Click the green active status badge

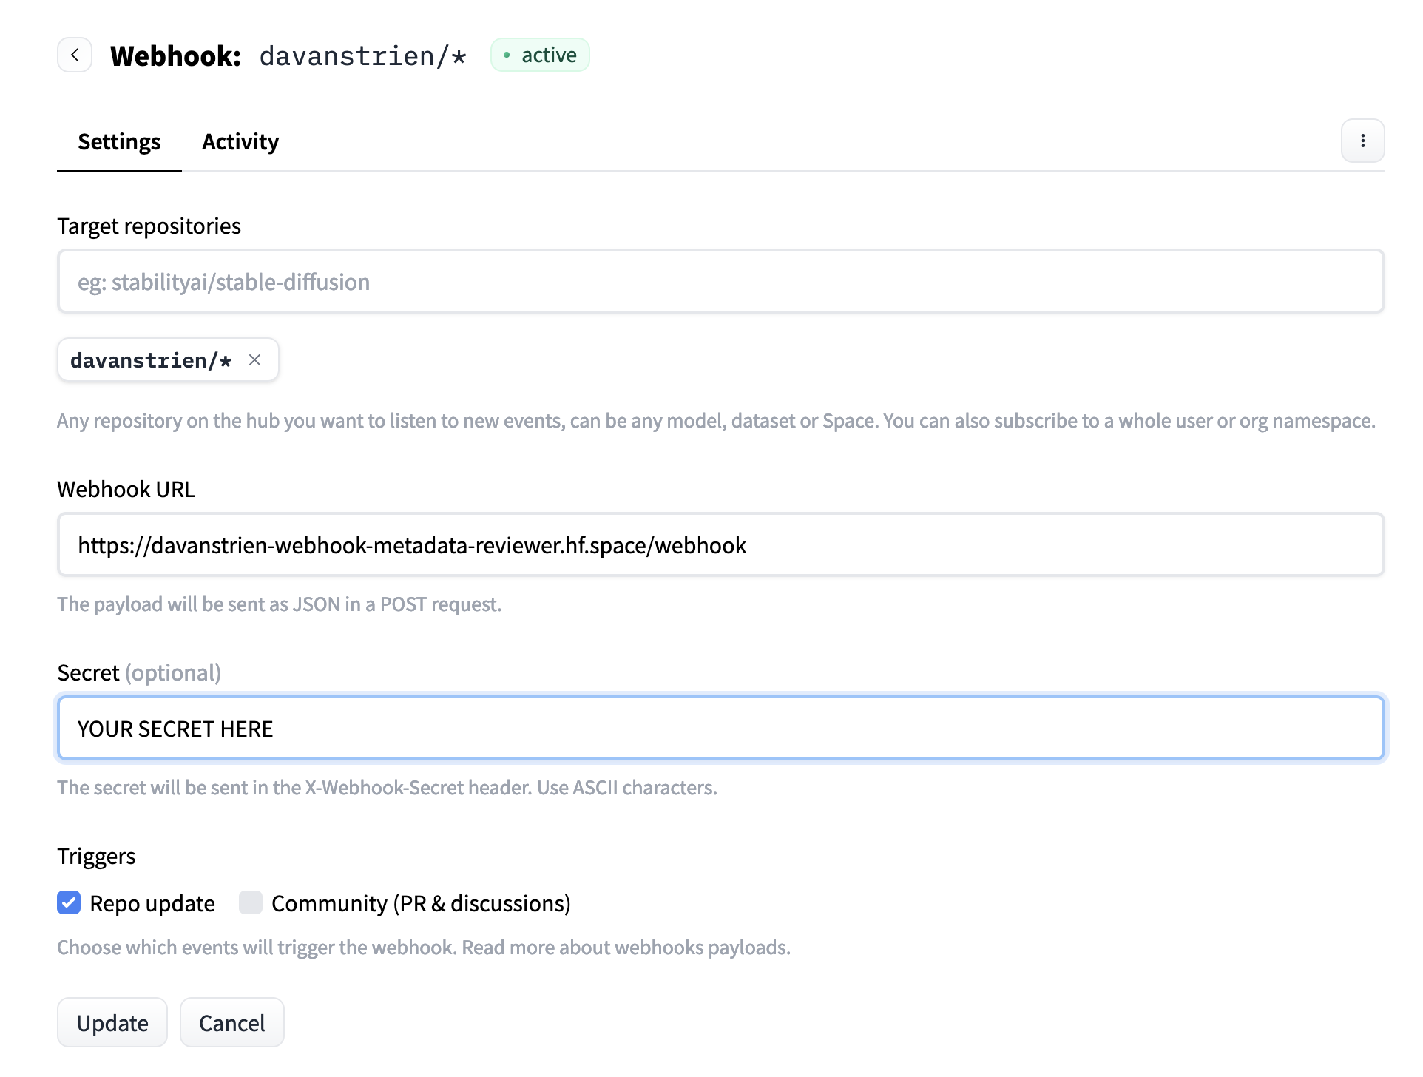click(540, 54)
